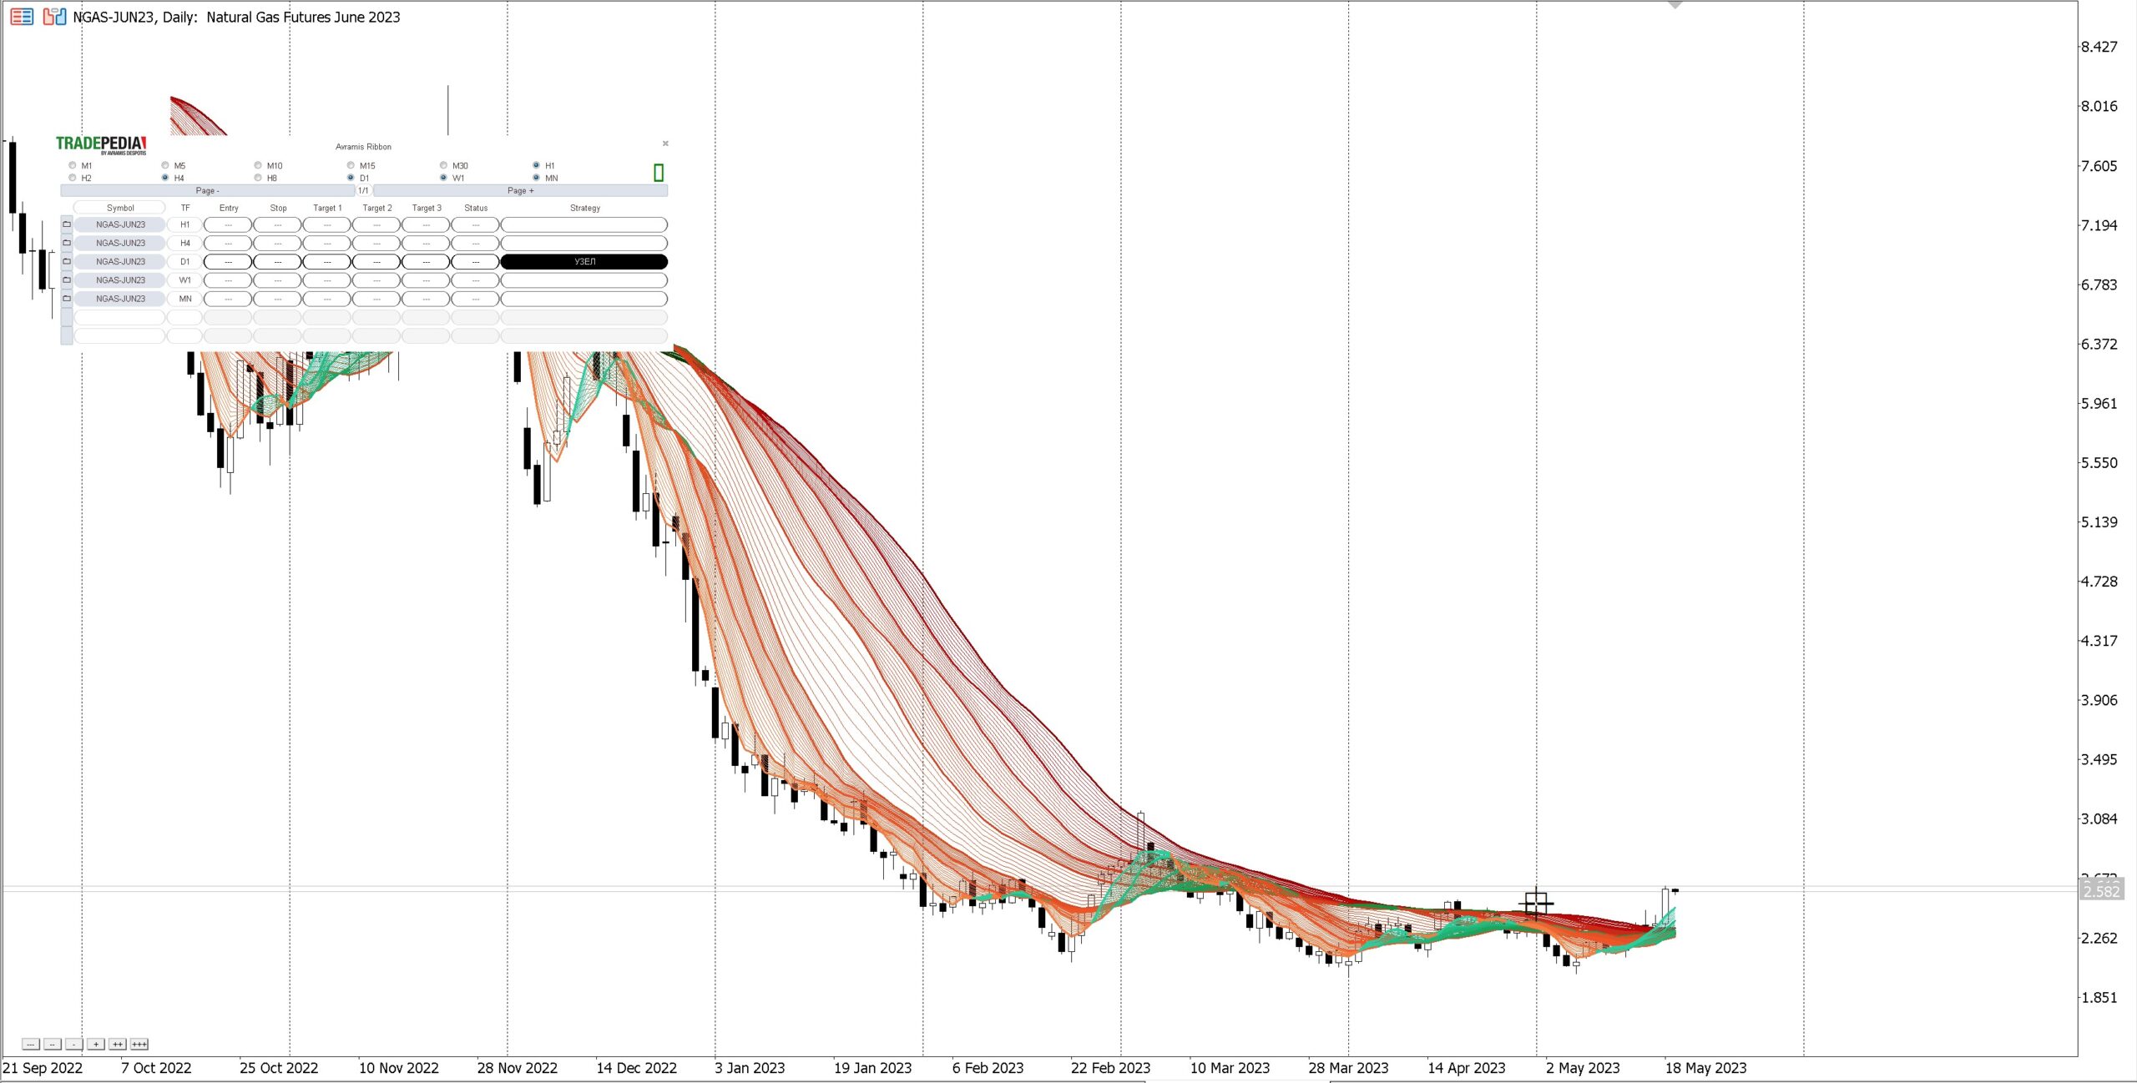
Task: Click the triple minus zoom button
Action: (30, 1044)
